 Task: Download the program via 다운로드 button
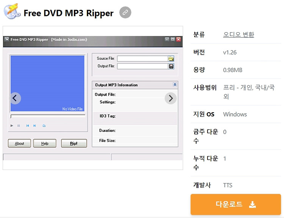pyautogui.click(x=236, y=204)
